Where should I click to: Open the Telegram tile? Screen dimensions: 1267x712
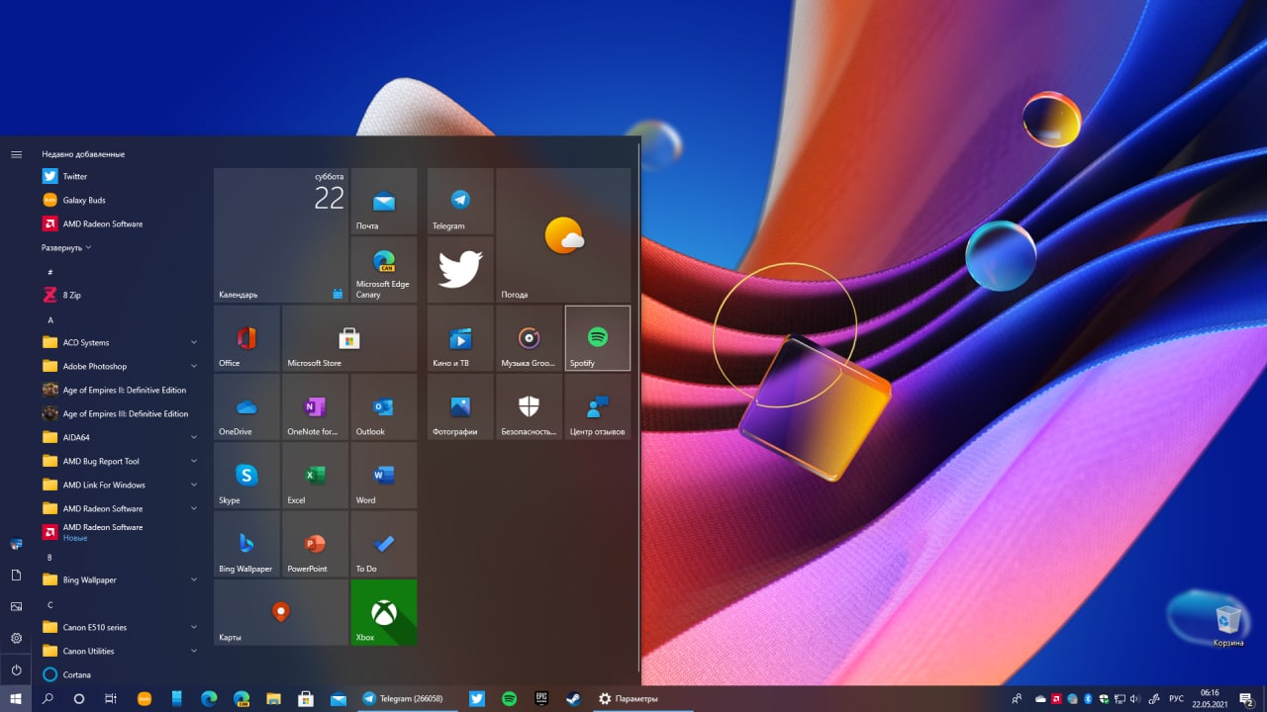click(460, 201)
